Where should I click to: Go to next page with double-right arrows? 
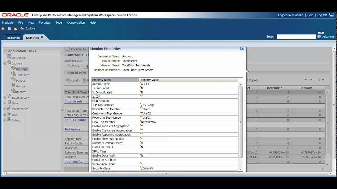click(x=311, y=80)
